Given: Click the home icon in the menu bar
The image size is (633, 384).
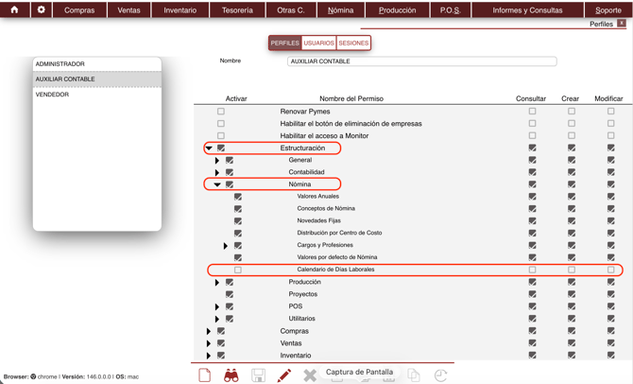Looking at the screenshot, I should [14, 9].
